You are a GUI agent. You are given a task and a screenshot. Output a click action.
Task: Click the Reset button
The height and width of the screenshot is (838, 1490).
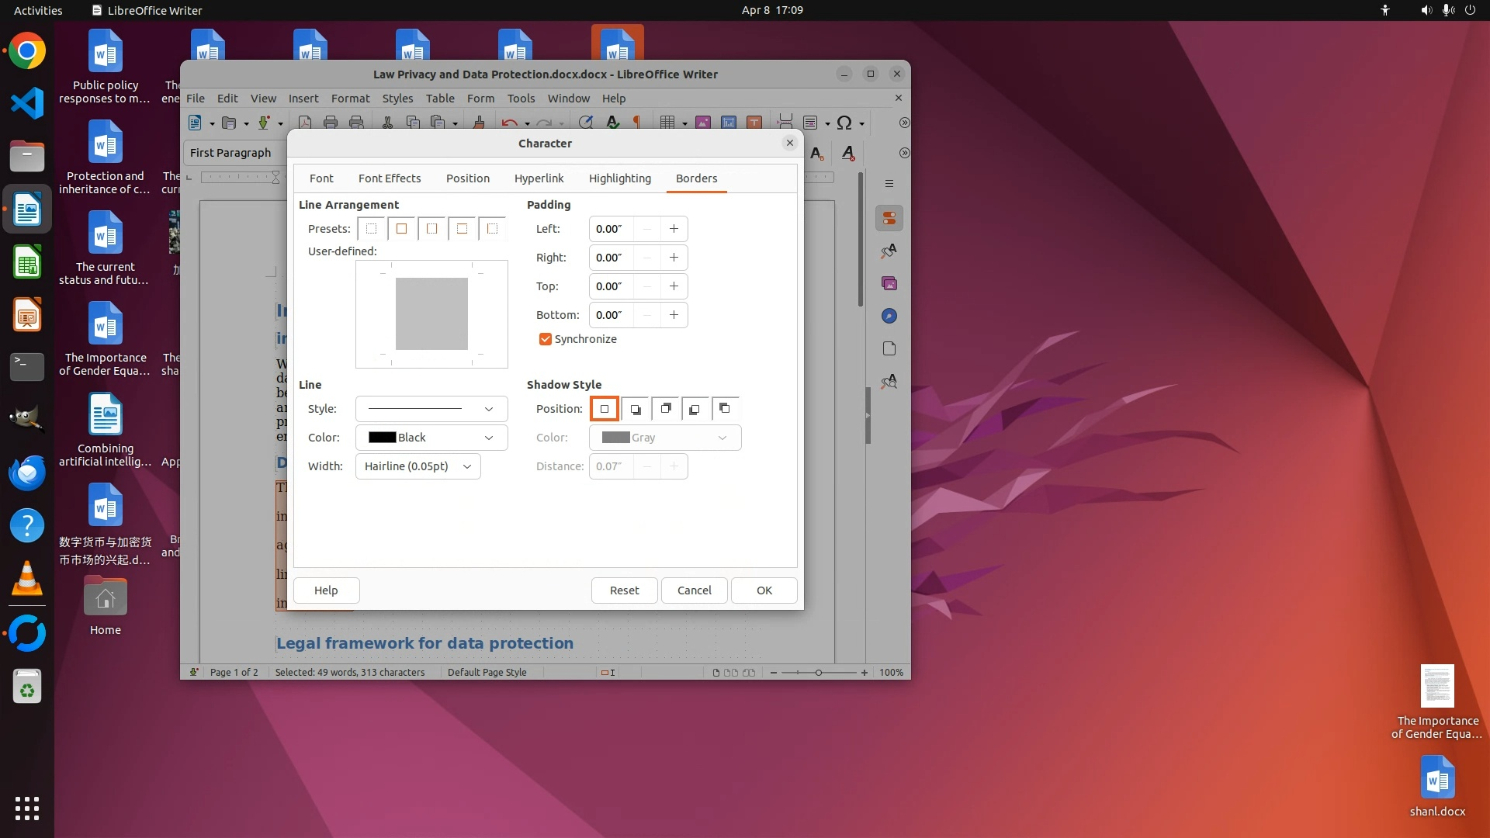point(624,590)
